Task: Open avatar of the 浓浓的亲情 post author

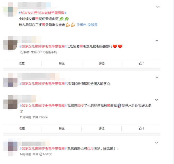Action: click(10, 80)
